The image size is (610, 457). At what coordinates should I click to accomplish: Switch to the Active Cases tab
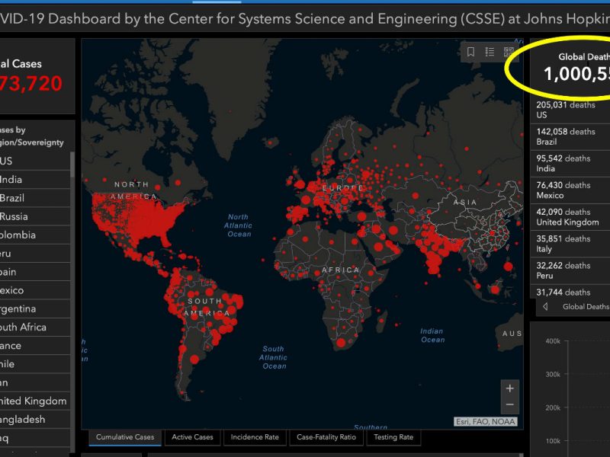[192, 437]
